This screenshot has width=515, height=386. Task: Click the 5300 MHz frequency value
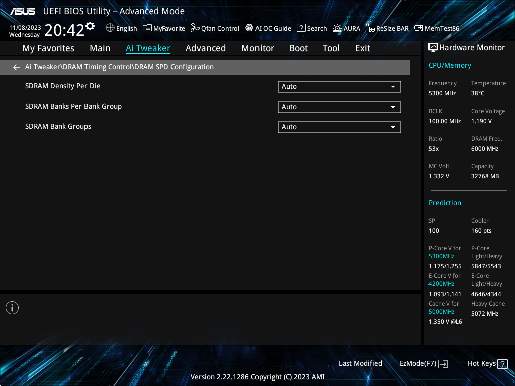coord(442,93)
